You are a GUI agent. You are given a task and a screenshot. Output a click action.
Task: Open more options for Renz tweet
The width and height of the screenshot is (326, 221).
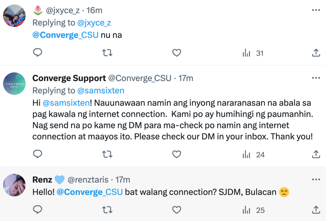[315, 180]
